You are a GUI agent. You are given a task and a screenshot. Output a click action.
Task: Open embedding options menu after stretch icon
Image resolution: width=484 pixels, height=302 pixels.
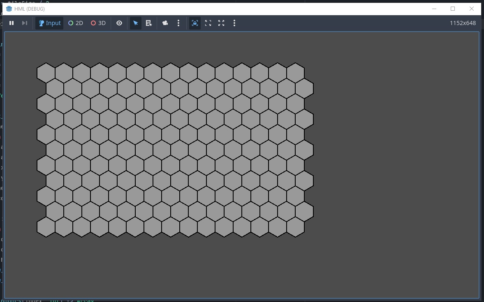tap(234, 23)
